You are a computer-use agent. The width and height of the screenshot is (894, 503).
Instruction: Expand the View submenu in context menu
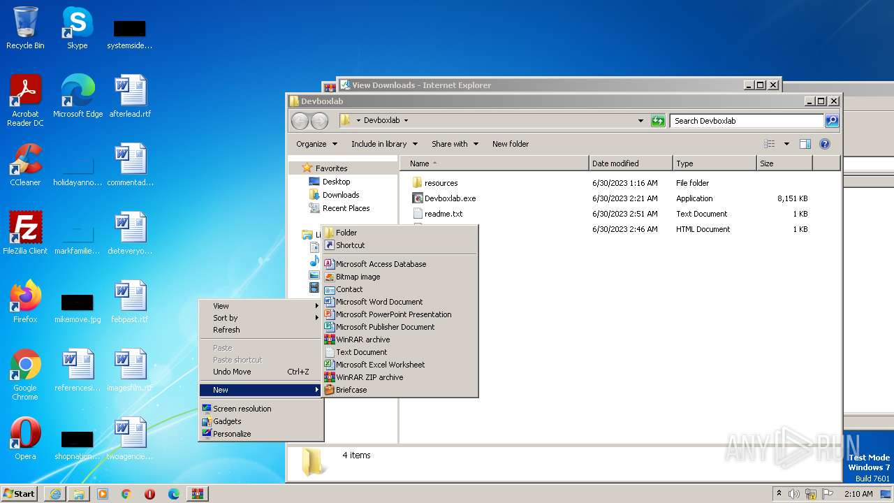261,306
